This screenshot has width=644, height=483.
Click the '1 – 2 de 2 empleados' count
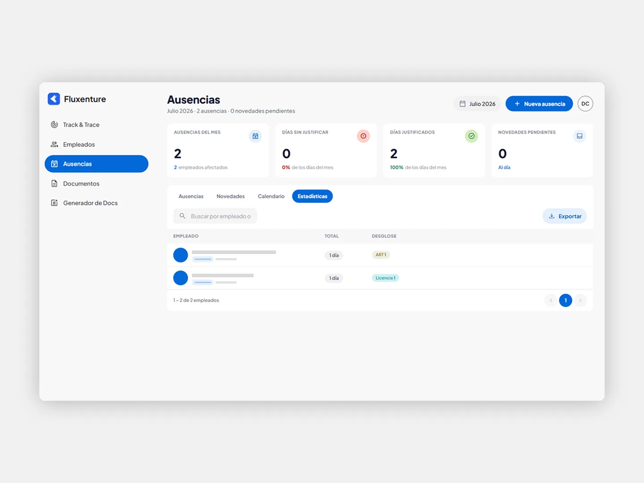(196, 301)
